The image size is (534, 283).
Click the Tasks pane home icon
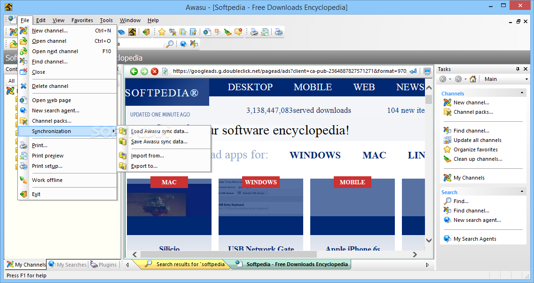(473, 79)
